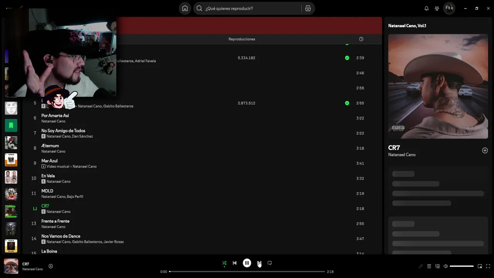Sort tracks by the duration clock icon
Viewport: 494px width, 278px height.
(x=361, y=39)
